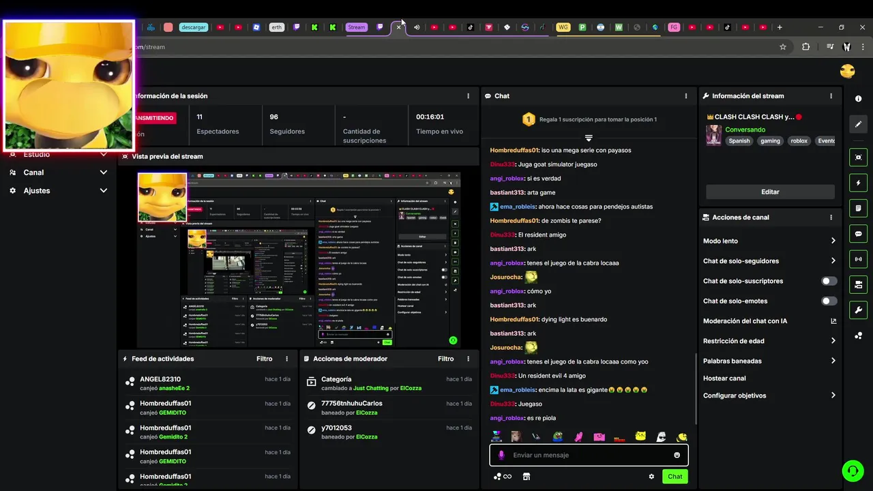Toggle the wrench stream info widget icon
This screenshot has width=873, height=491.
[858, 310]
